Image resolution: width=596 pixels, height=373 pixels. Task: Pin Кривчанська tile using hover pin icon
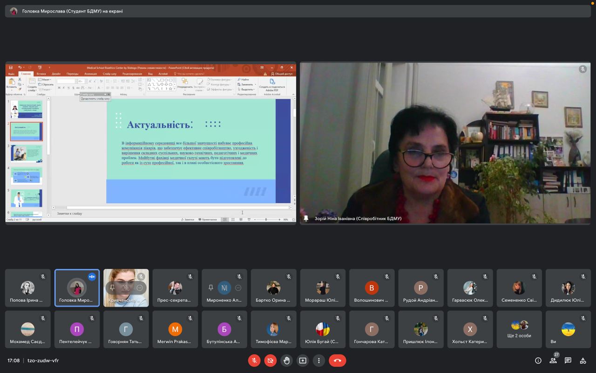(112, 288)
